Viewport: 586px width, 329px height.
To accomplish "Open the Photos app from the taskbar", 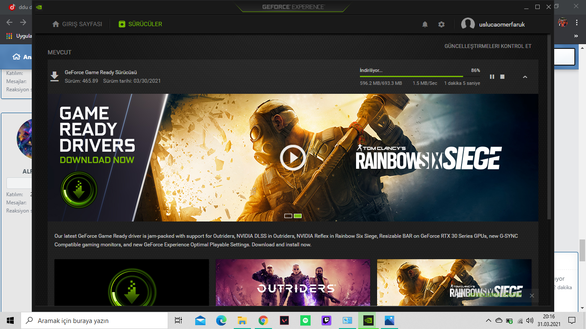I will coord(390,320).
